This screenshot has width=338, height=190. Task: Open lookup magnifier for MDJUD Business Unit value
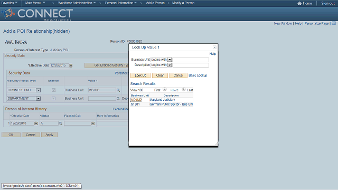tap(118, 90)
